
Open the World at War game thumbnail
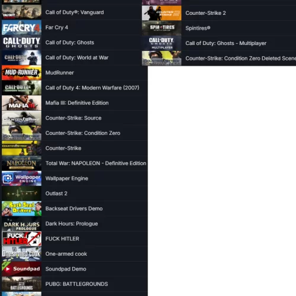[x=21, y=57]
